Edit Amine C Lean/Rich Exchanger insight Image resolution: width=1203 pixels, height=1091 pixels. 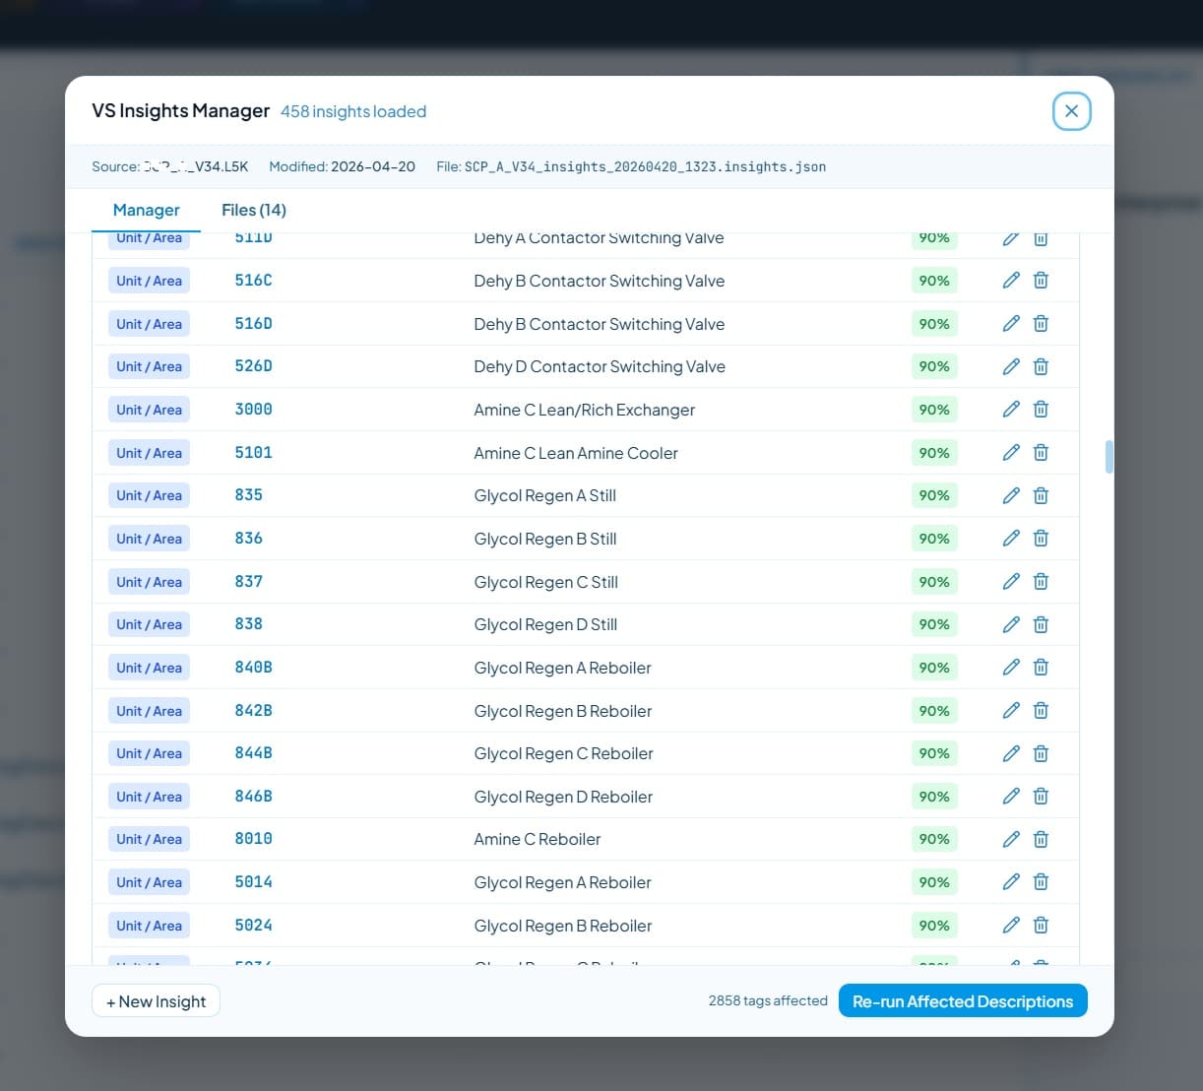pos(1011,410)
